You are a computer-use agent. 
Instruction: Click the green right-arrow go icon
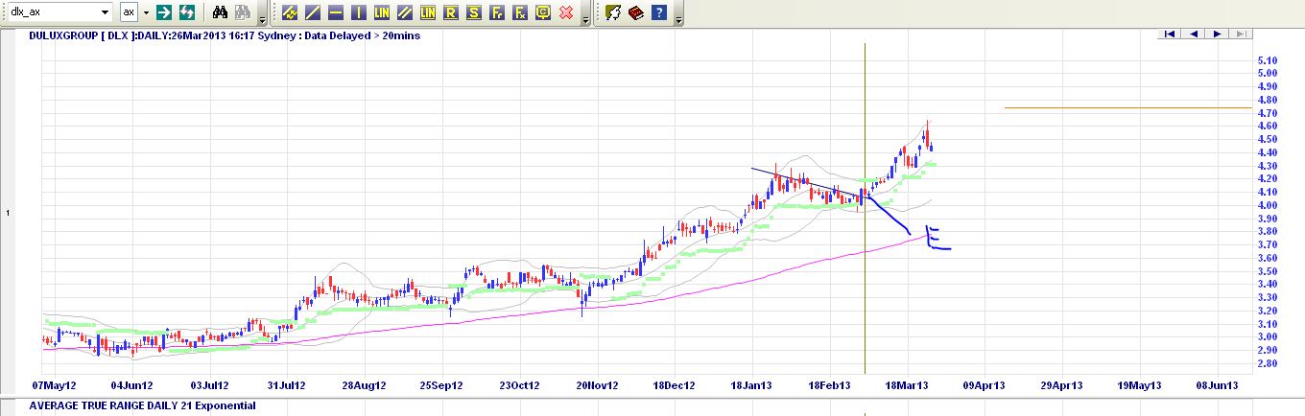pos(164,12)
